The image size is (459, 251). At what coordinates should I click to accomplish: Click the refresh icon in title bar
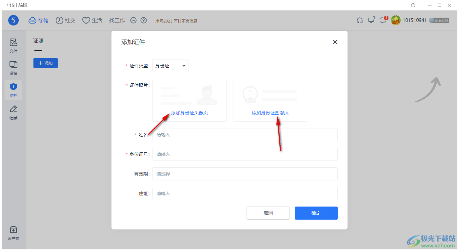point(413,5)
